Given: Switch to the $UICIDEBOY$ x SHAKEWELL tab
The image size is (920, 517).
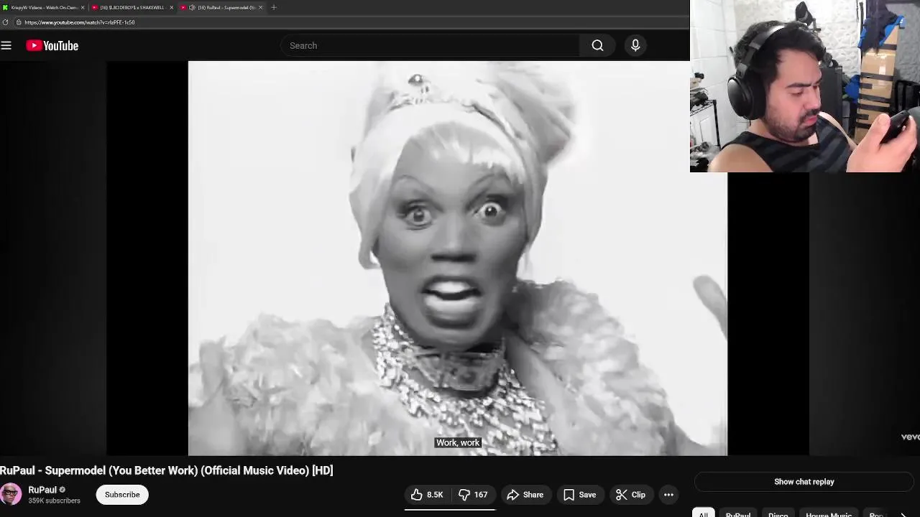Looking at the screenshot, I should [x=133, y=7].
